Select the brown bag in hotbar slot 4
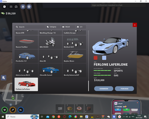Screen dimensions: 149x119 click(x=89, y=109)
